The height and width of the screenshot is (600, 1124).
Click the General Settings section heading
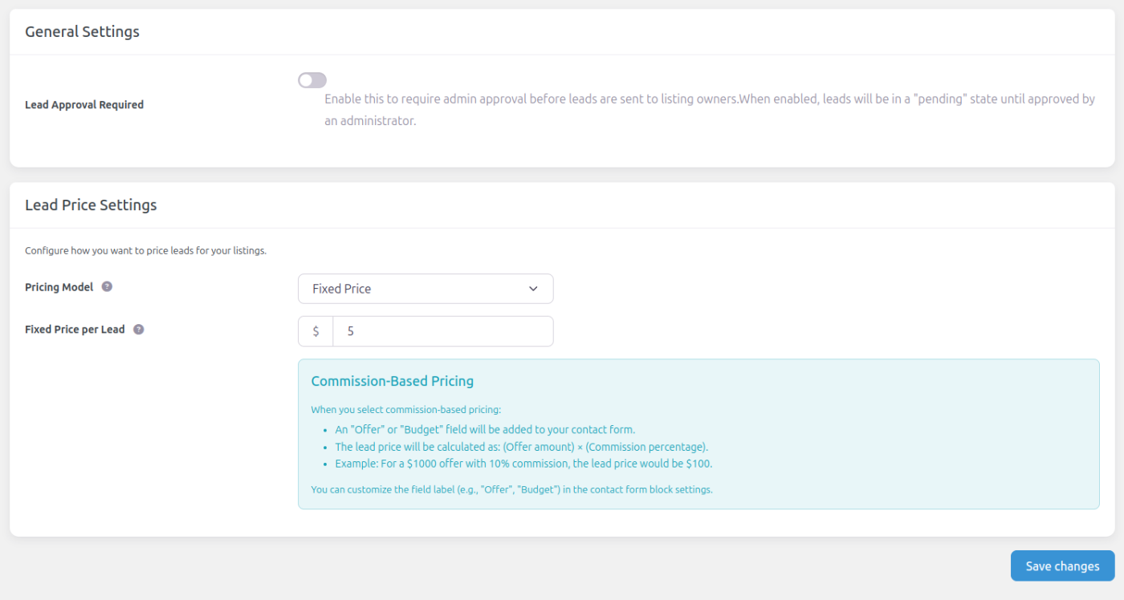point(82,32)
